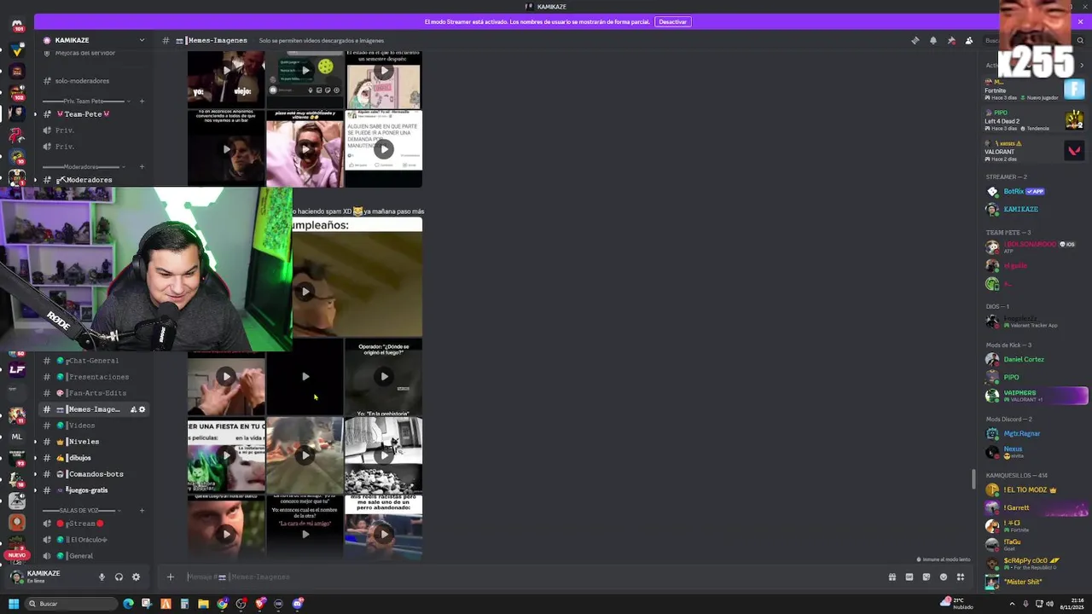The width and height of the screenshot is (1092, 614).
Task: Open the VALORANT activity card
Action: pyautogui.click(x=1034, y=151)
